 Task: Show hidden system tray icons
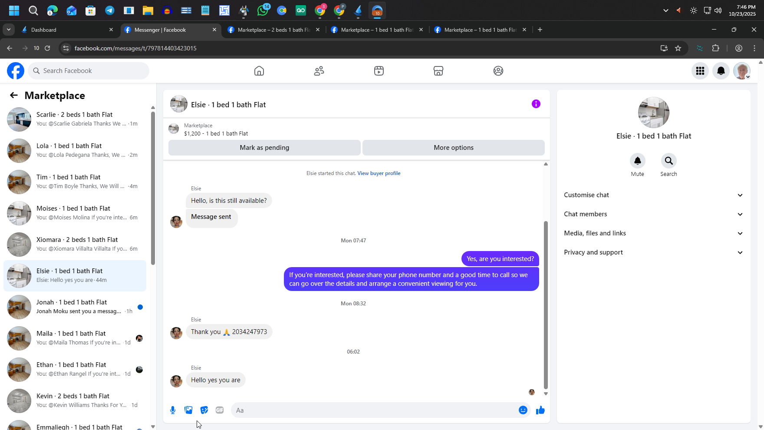tap(665, 10)
